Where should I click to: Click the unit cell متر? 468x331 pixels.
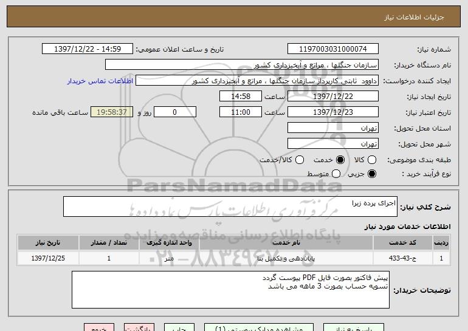(169, 258)
